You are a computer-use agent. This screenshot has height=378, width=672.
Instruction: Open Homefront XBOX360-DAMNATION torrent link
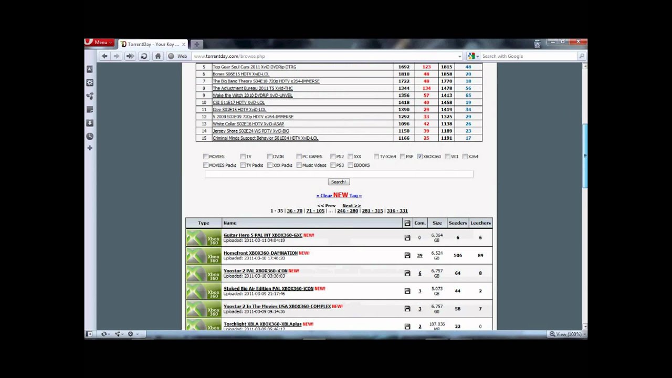coord(260,253)
